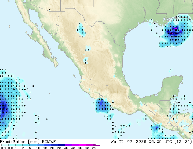Screen dimensions: 193x149
Task: Click the "30" legend scale value
Action: (66, 148)
